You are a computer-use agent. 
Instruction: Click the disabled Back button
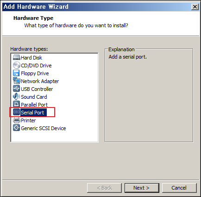point(104,188)
